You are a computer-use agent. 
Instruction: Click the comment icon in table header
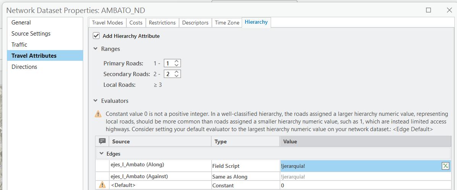click(102, 141)
